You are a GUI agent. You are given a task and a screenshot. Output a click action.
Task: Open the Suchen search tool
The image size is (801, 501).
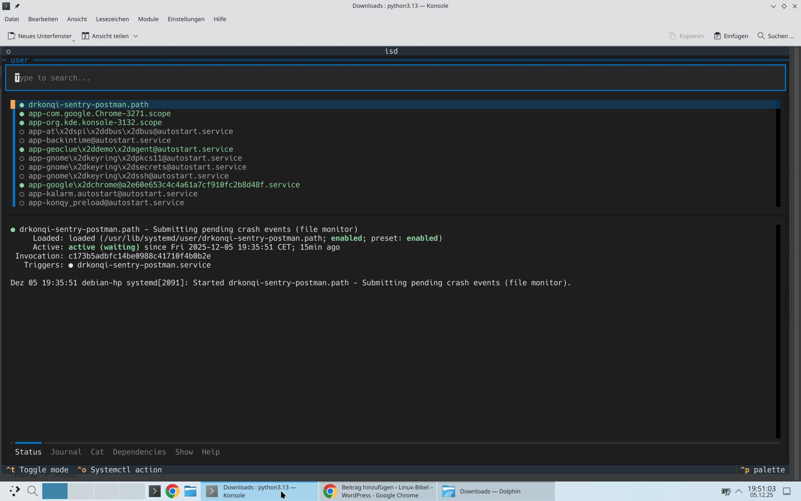tap(776, 36)
